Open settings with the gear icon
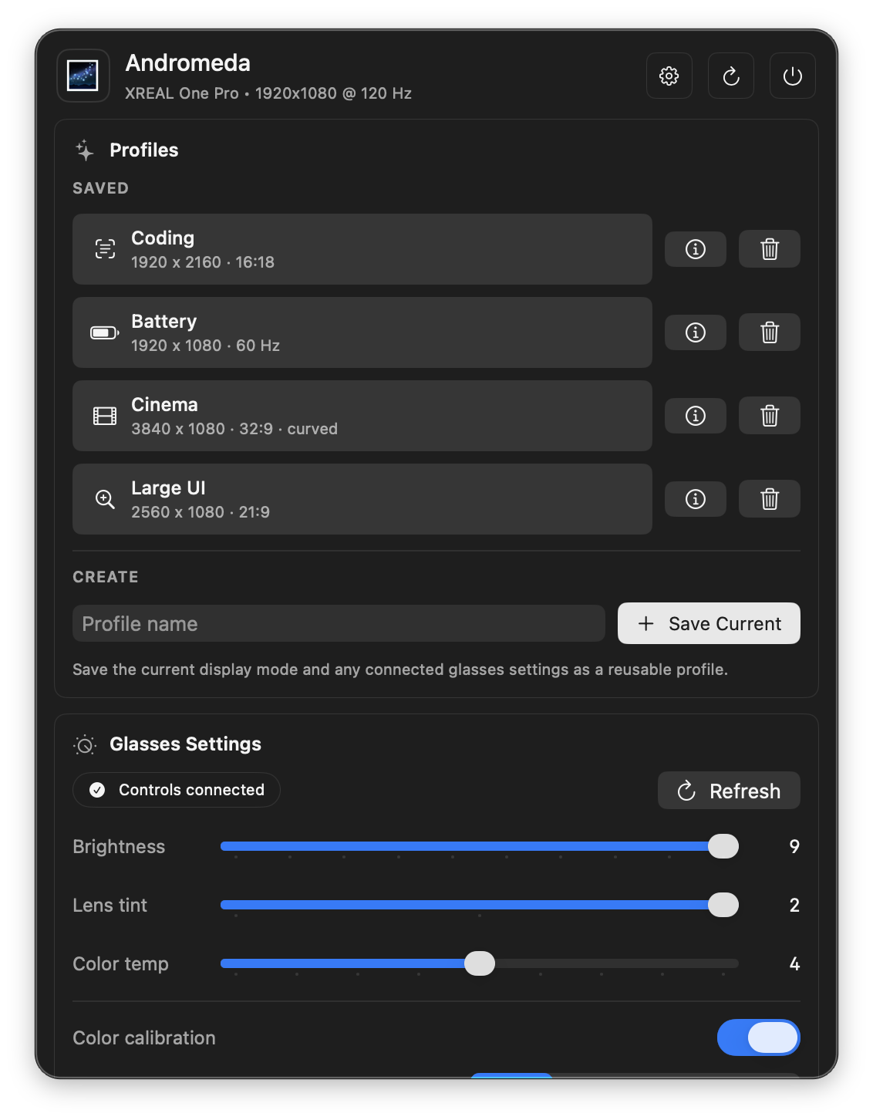873x1120 pixels. pos(669,76)
